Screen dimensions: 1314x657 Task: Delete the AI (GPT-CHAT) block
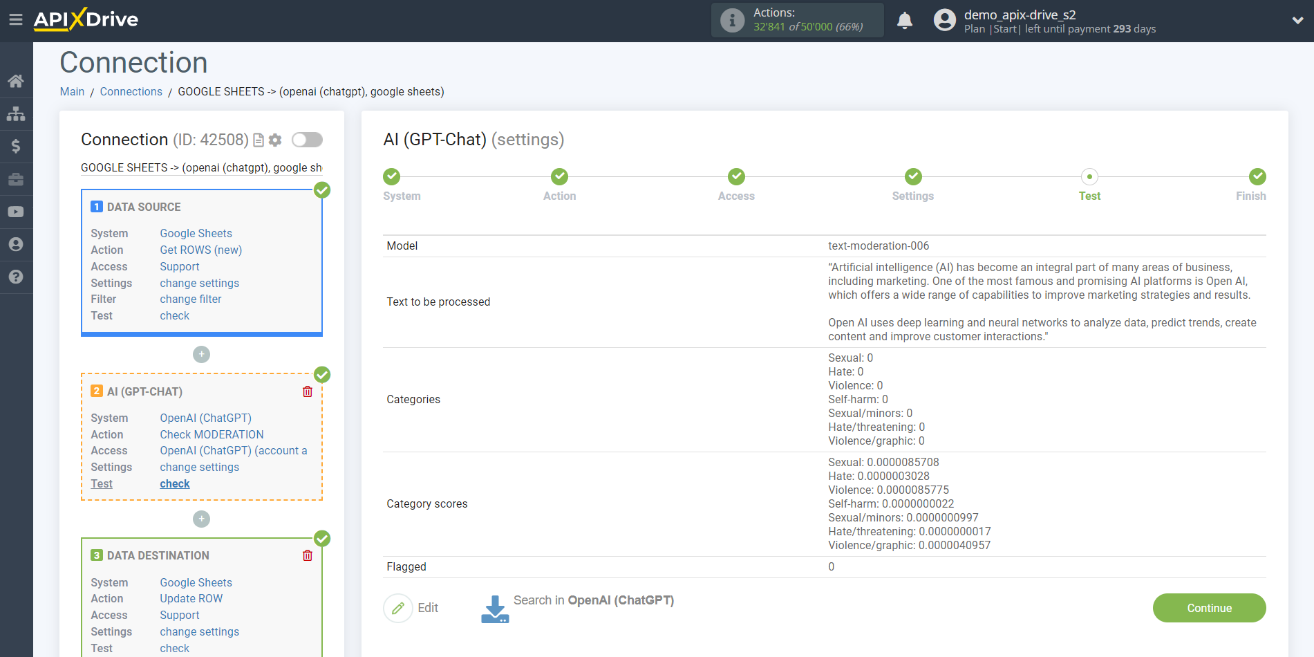click(308, 391)
